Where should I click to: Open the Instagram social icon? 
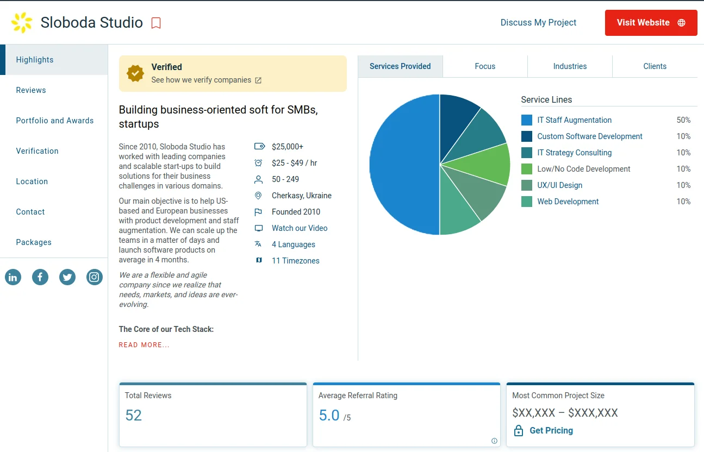tap(95, 278)
